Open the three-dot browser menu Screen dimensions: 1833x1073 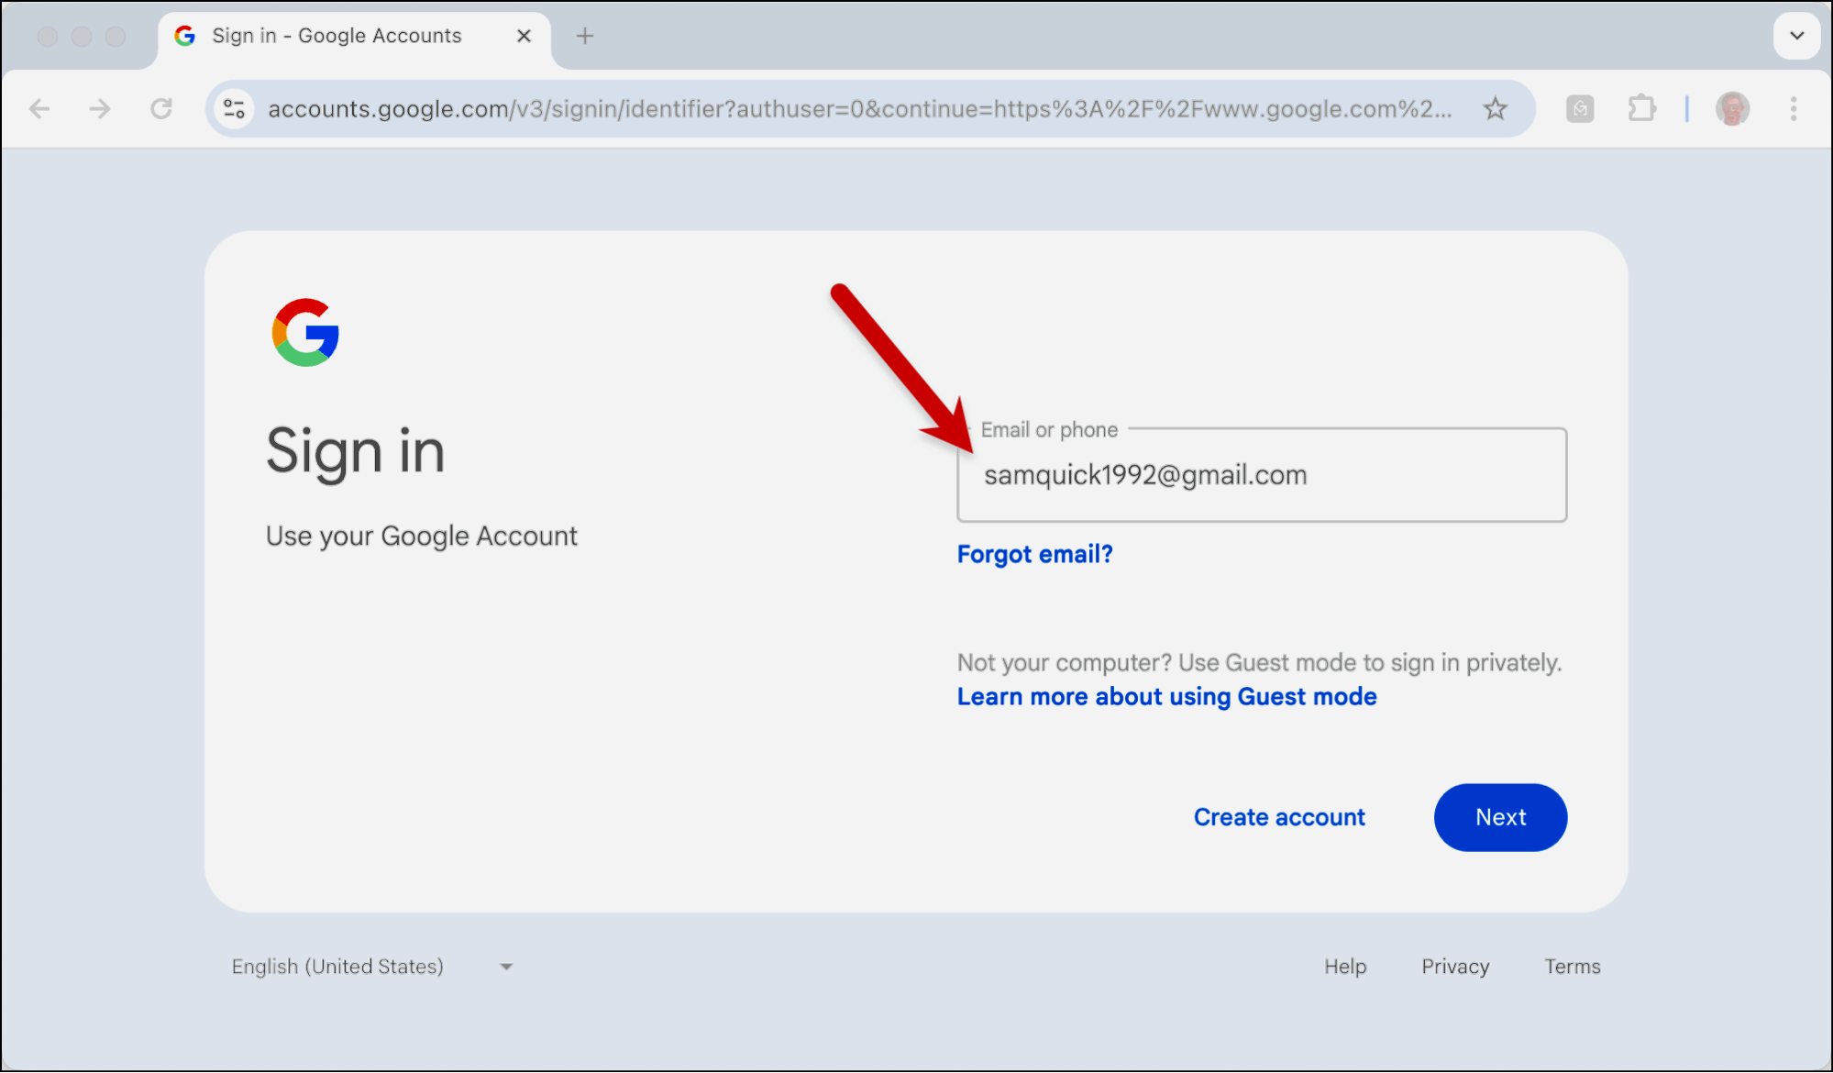tap(1794, 108)
